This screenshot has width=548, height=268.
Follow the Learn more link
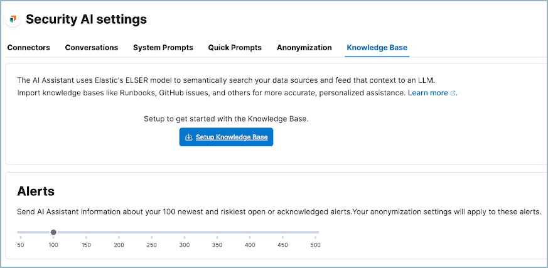tap(428, 93)
